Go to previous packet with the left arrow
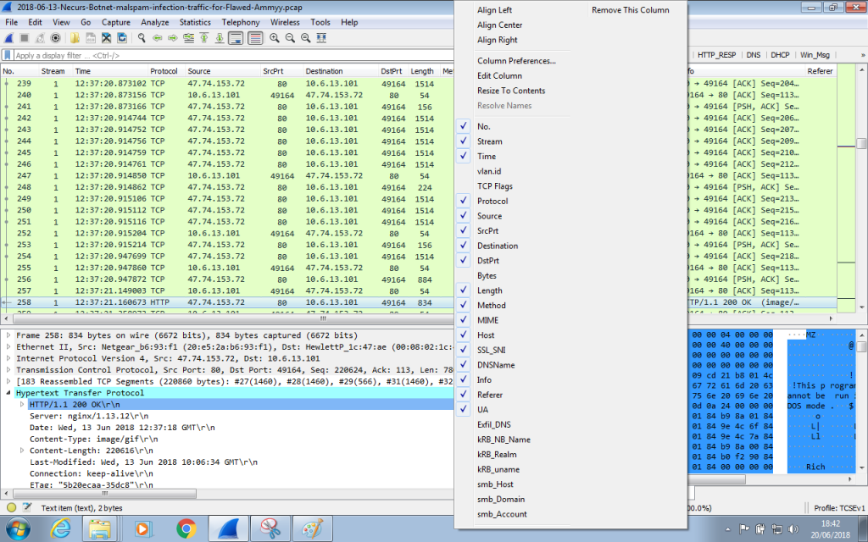The height and width of the screenshot is (542, 868). (x=157, y=38)
